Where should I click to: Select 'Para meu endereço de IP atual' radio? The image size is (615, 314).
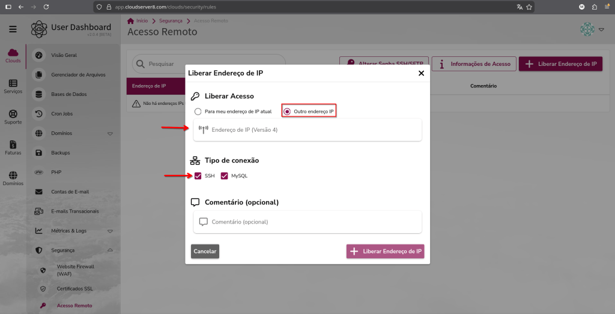198,111
